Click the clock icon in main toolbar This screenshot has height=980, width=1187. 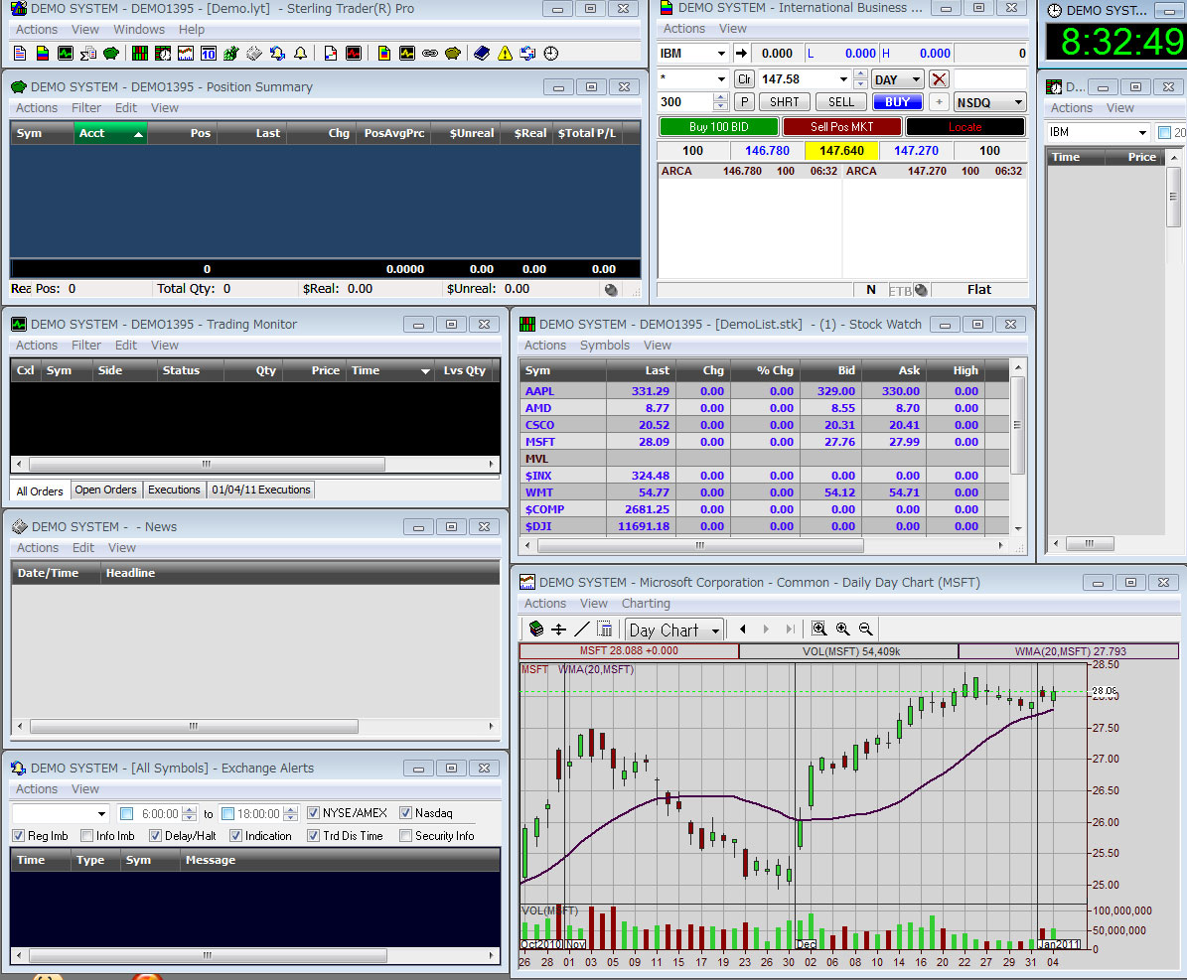551,53
